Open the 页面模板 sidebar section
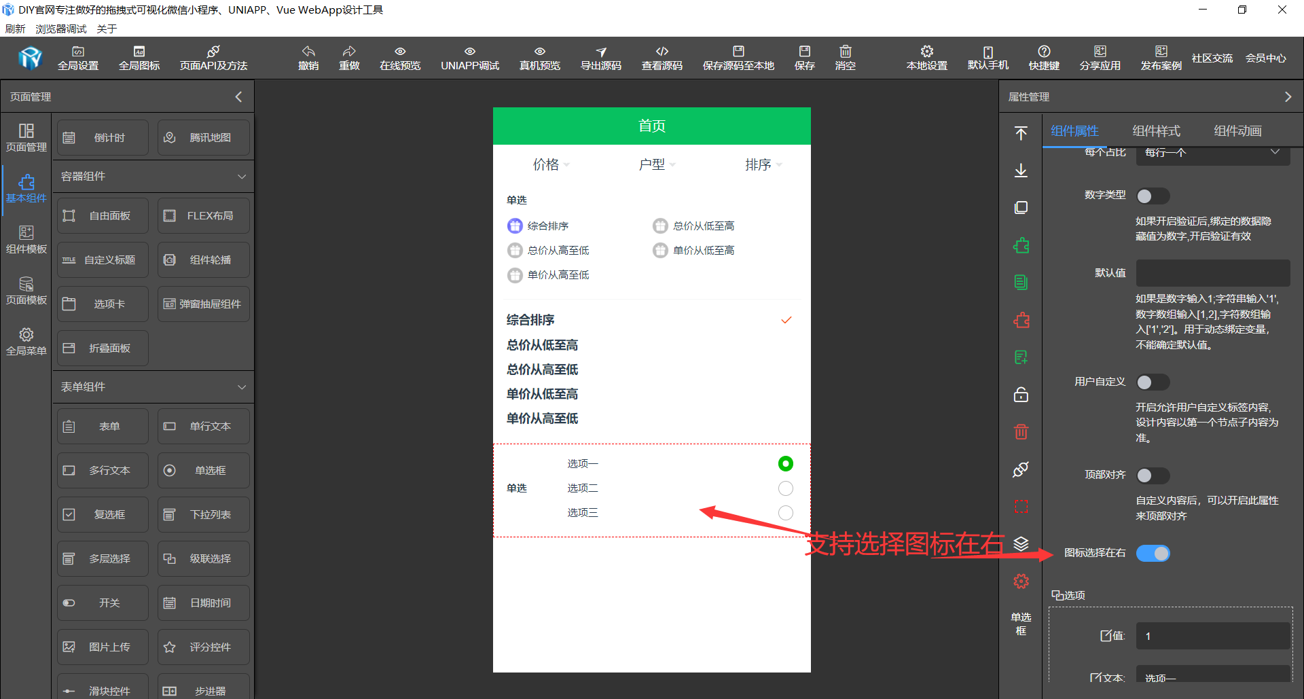This screenshot has width=1304, height=699. [x=26, y=291]
